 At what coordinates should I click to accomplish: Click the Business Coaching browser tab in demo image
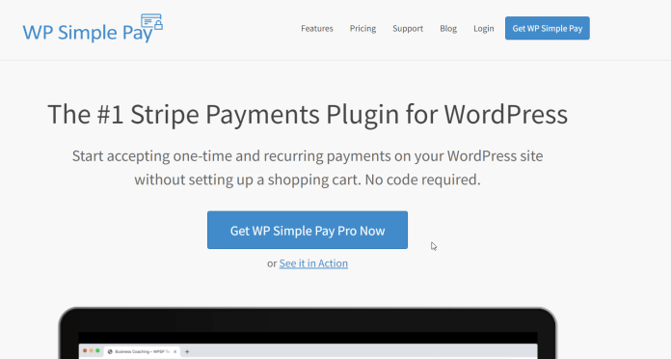pyautogui.click(x=142, y=351)
